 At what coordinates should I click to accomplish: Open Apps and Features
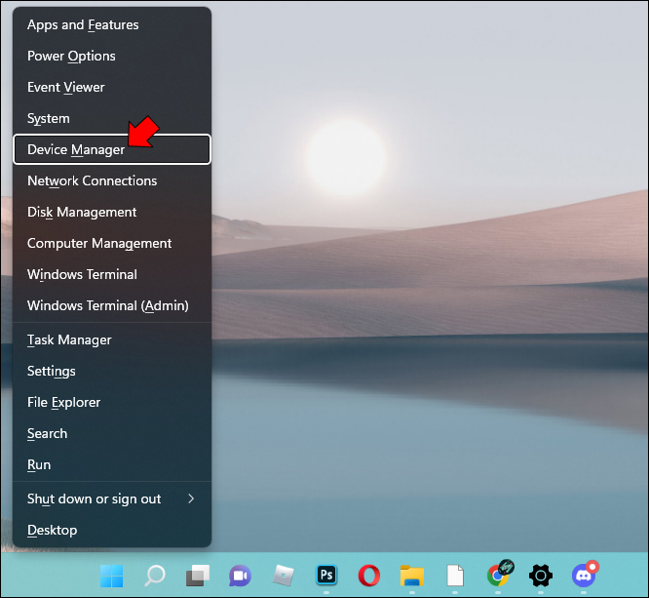click(112, 24)
